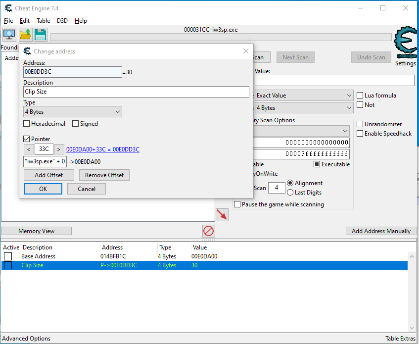Viewport: 419px width, 344px height.
Task: Toggle Active box for Clip Size row
Action: [x=8, y=265]
